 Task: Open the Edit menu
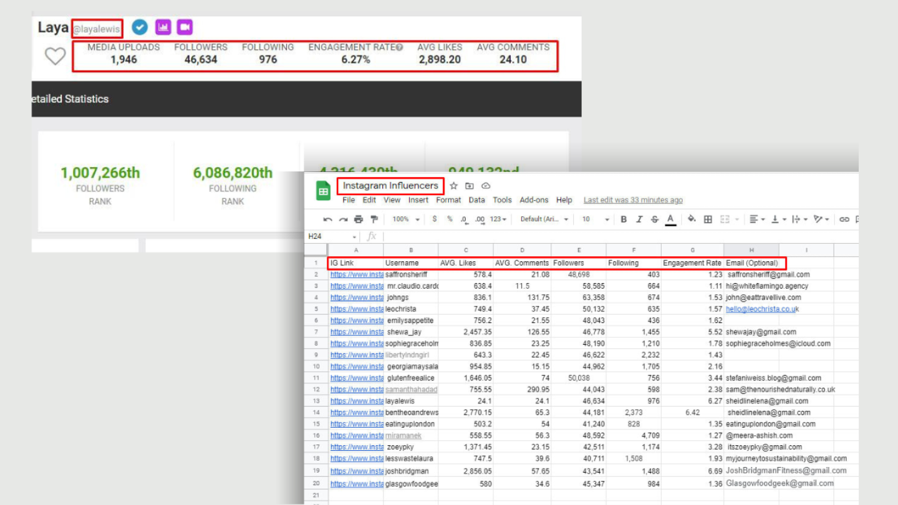(369, 200)
